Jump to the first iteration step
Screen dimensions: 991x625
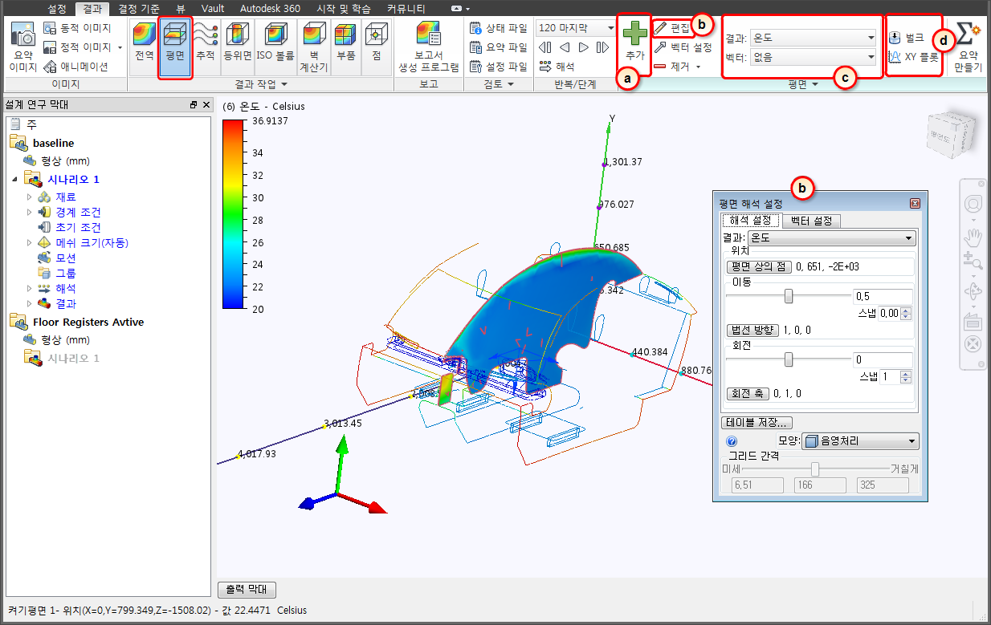tap(545, 47)
